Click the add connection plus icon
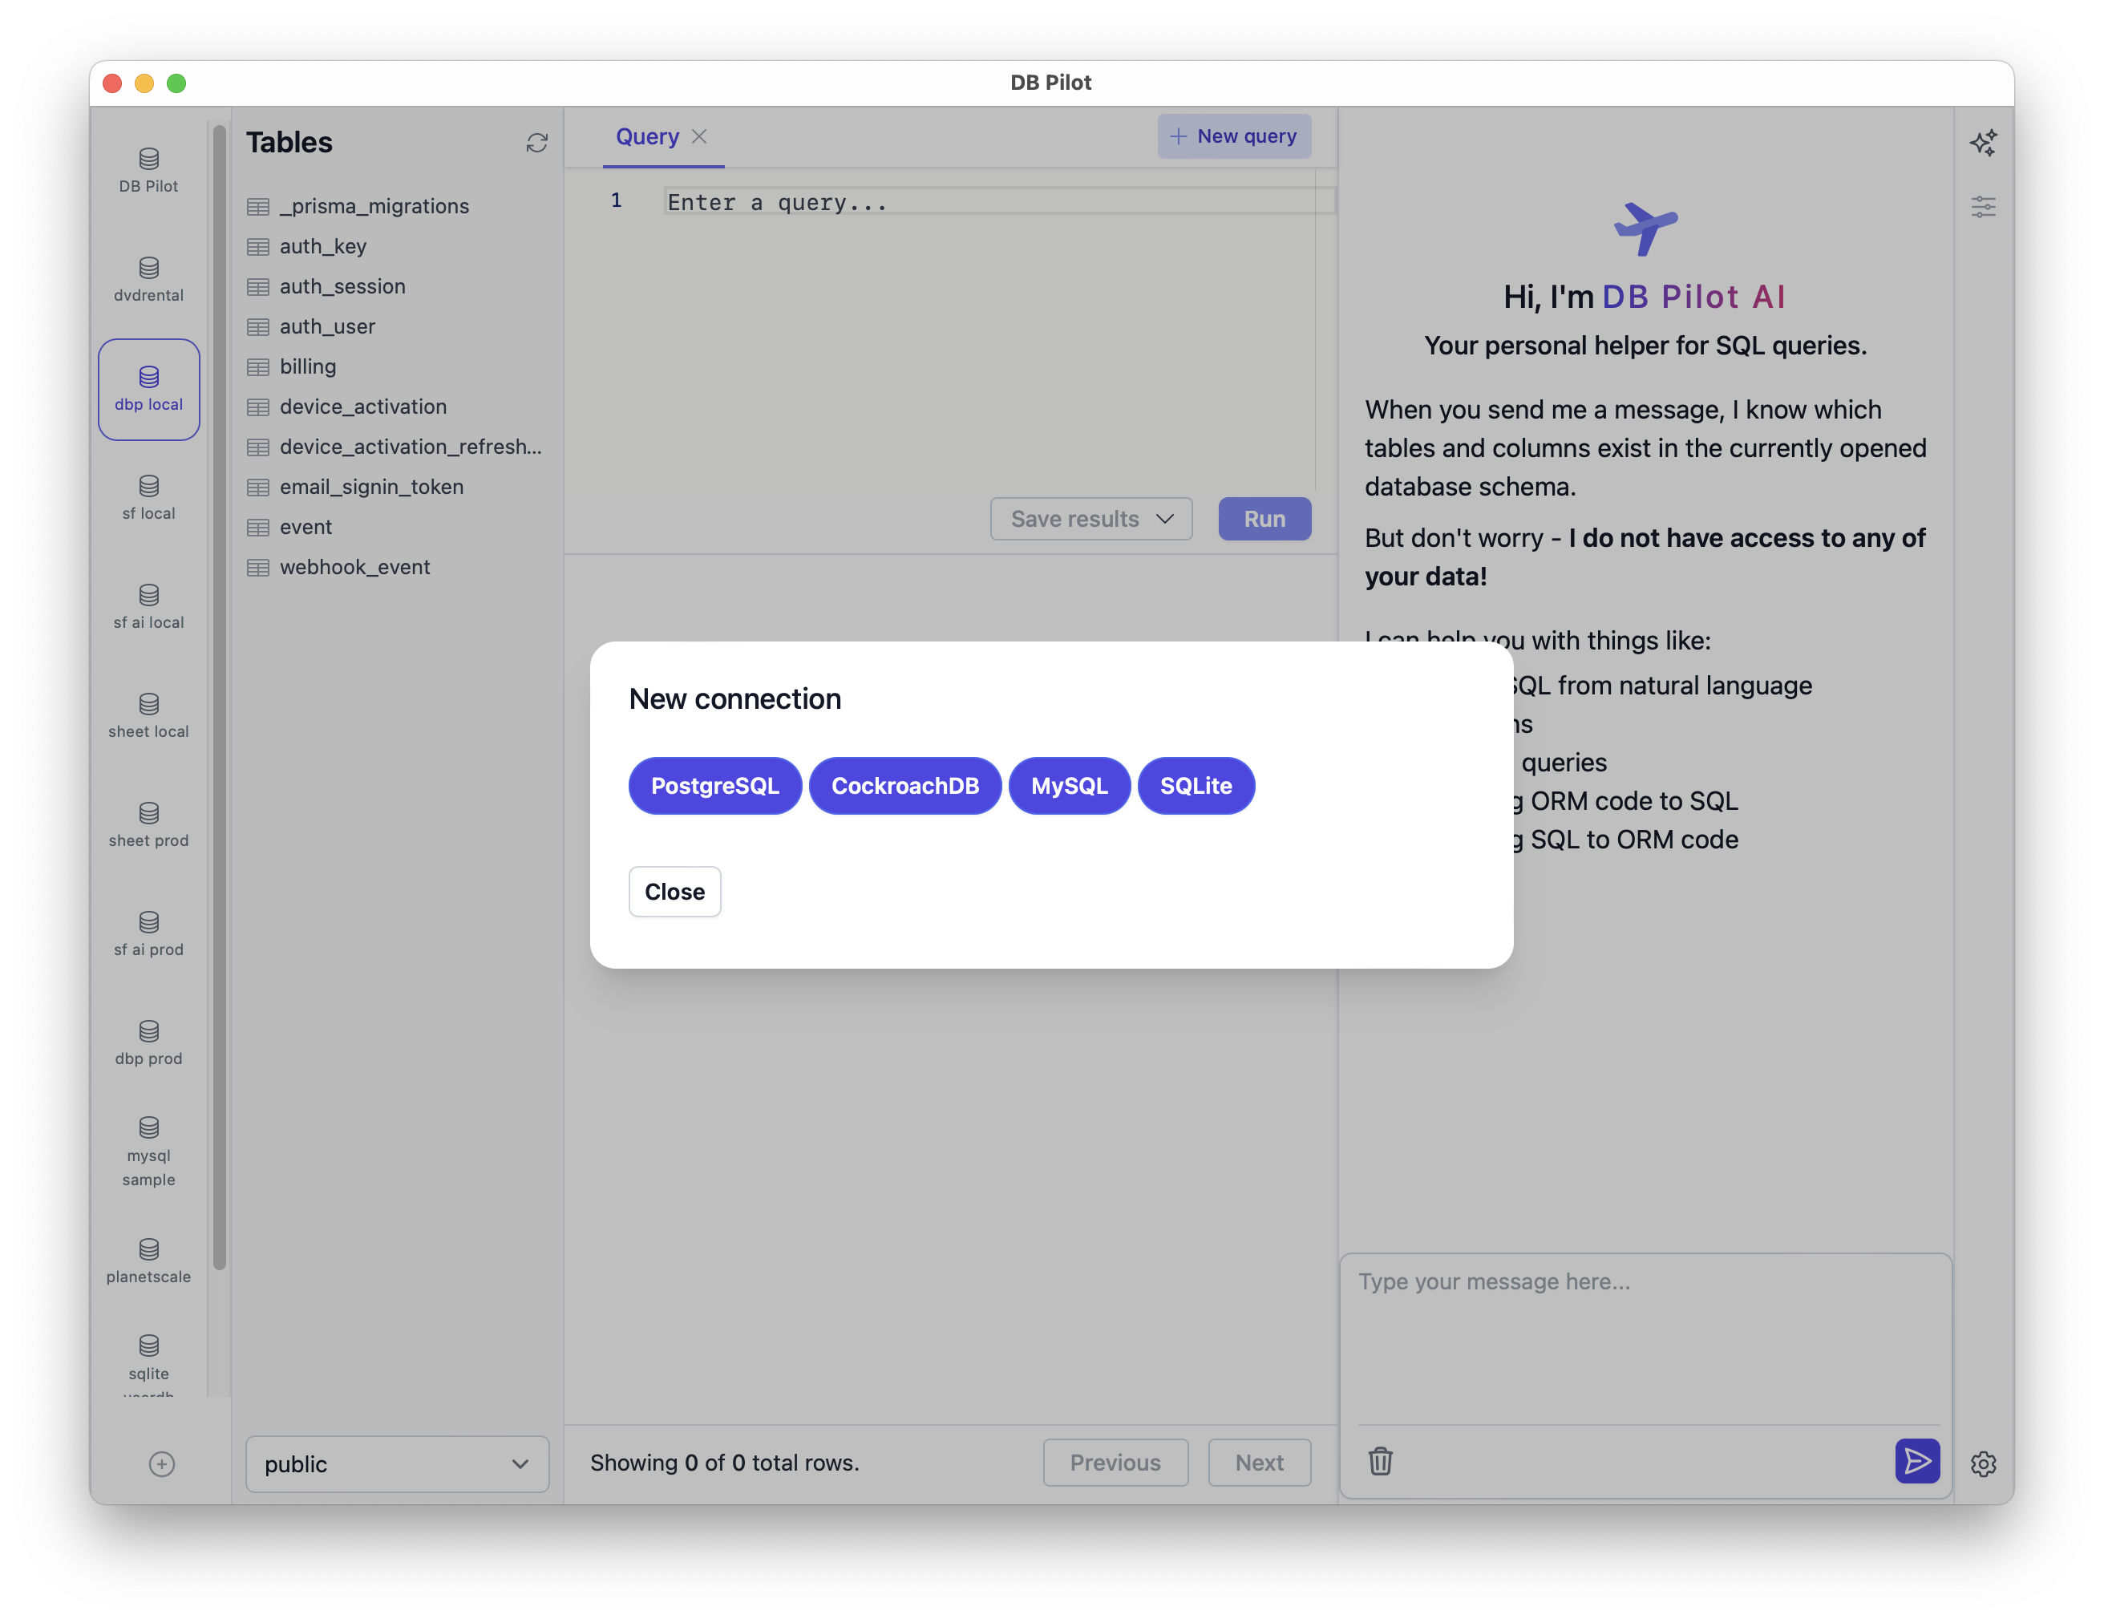 [x=162, y=1464]
